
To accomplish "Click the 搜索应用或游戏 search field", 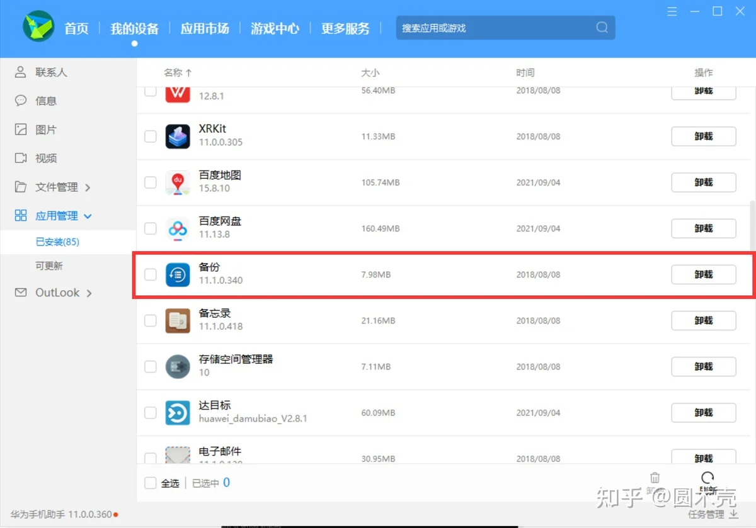I will tap(505, 28).
